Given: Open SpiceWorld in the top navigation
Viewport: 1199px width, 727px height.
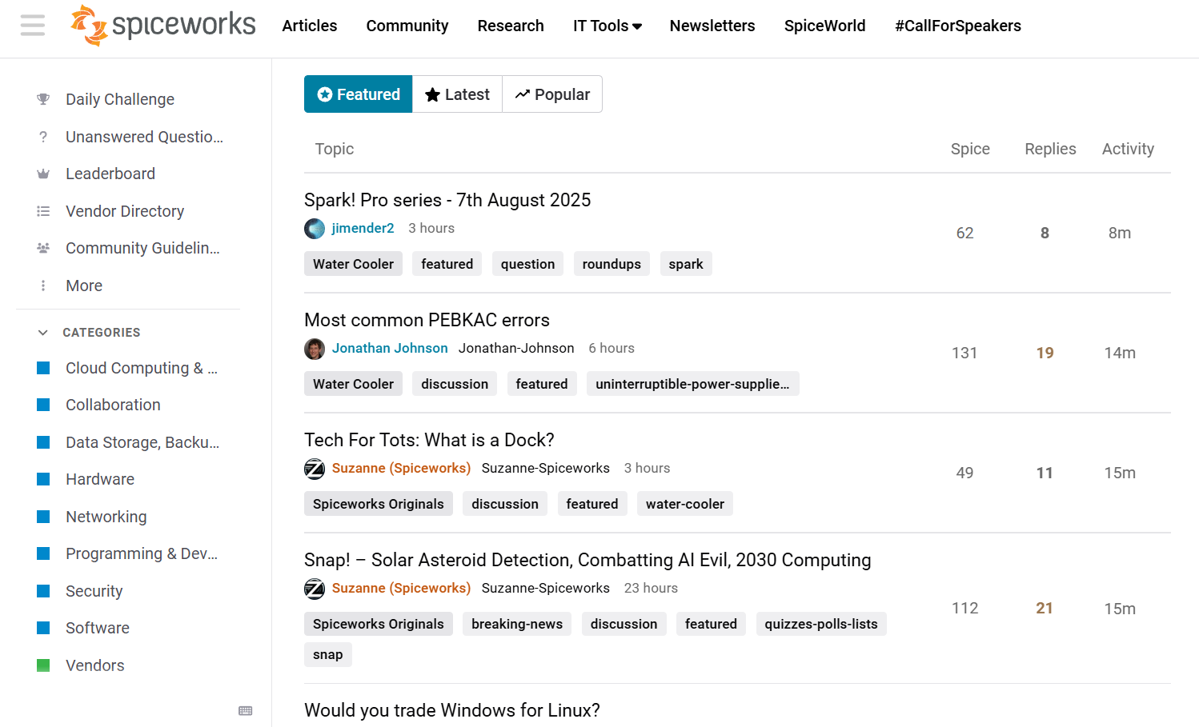Looking at the screenshot, I should (825, 26).
